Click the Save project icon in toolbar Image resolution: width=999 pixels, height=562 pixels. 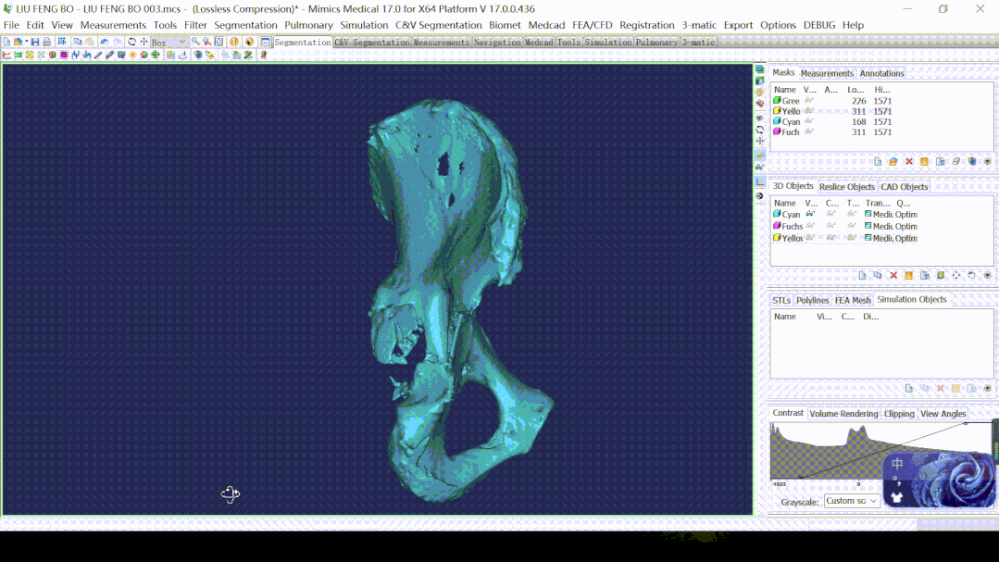(35, 43)
